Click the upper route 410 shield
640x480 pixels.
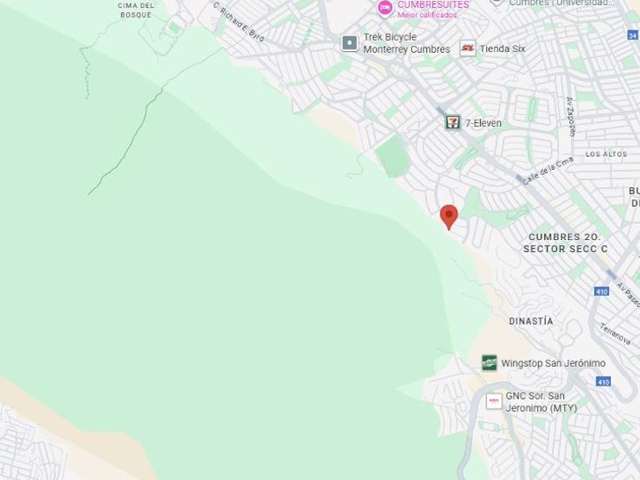pos(602,291)
